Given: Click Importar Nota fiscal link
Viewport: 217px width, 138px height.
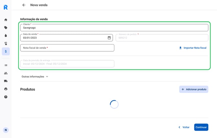Looking at the screenshot, I should coord(193,48).
